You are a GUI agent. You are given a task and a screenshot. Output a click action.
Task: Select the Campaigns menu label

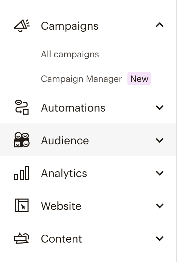tap(70, 26)
